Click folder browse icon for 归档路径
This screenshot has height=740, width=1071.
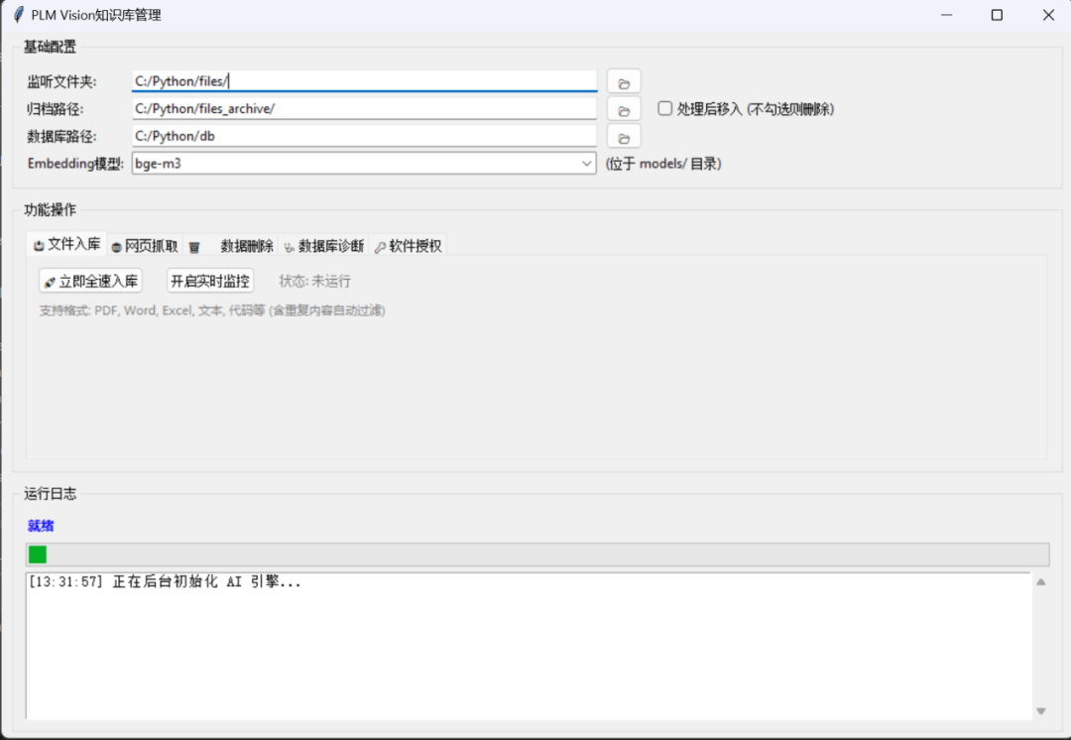click(624, 109)
